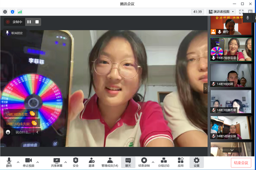Expand the recording options next to 结束录制

[x=153, y=162]
